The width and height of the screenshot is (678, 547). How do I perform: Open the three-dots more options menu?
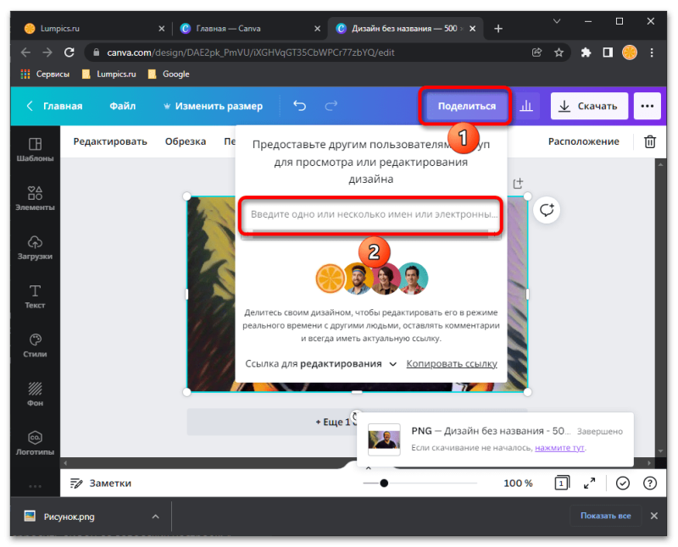pos(647,106)
